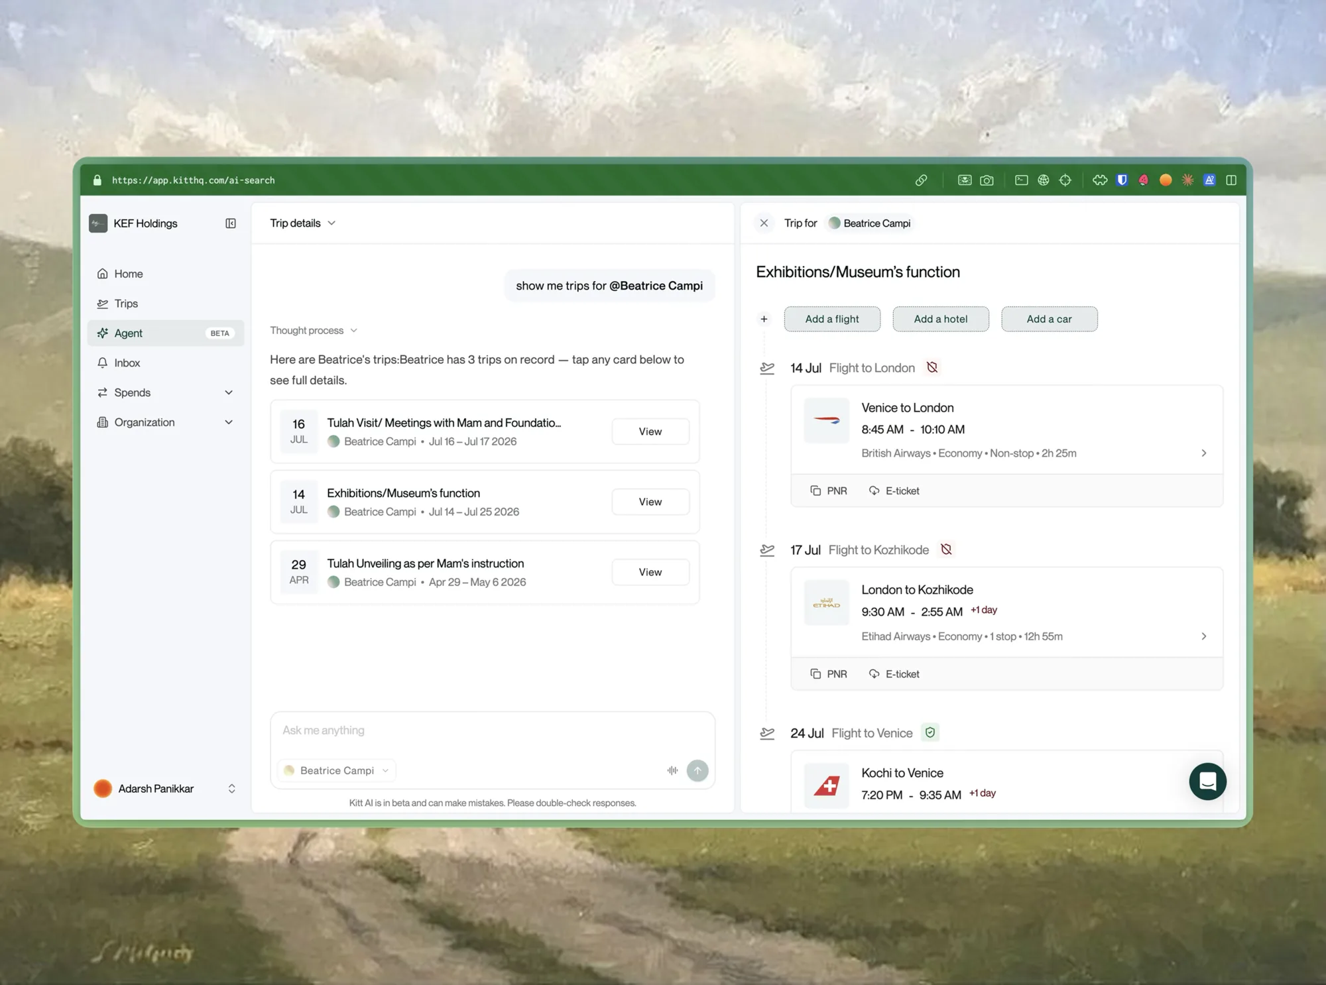This screenshot has width=1326, height=985.
Task: Copy PNR for London to Kozhikode flight
Action: click(829, 673)
